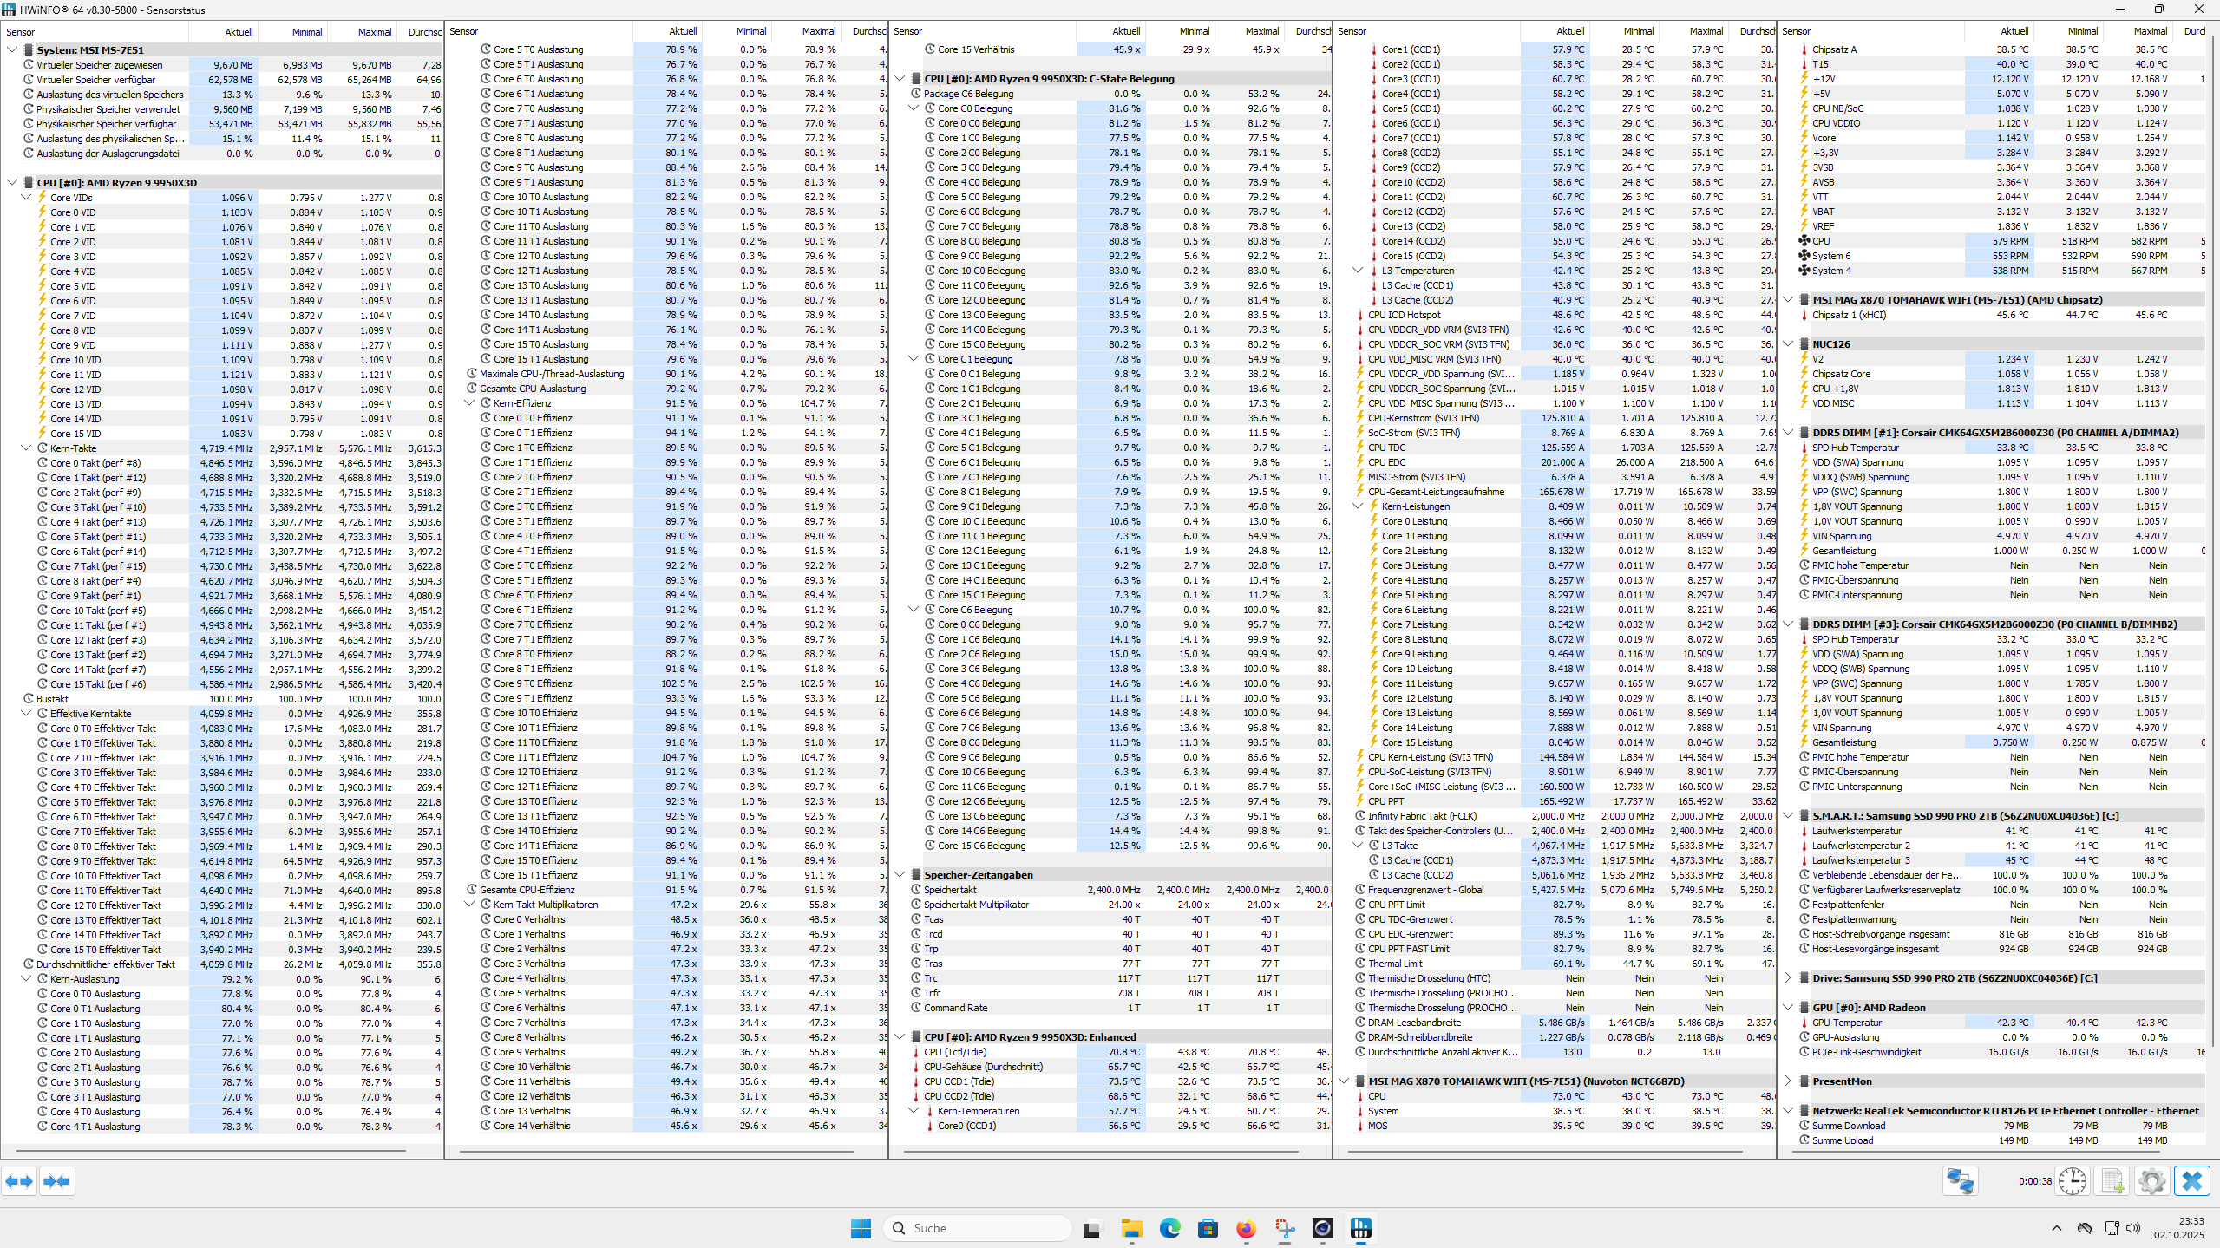Open the Windows Start menu
Viewport: 2220px width, 1248px height.
[860, 1229]
